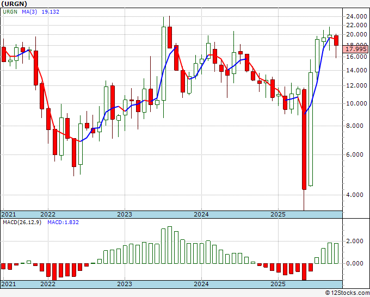This screenshot has width=370, height=297.
Task: Open the 12Stocks.com copyright link
Action: click(347, 293)
